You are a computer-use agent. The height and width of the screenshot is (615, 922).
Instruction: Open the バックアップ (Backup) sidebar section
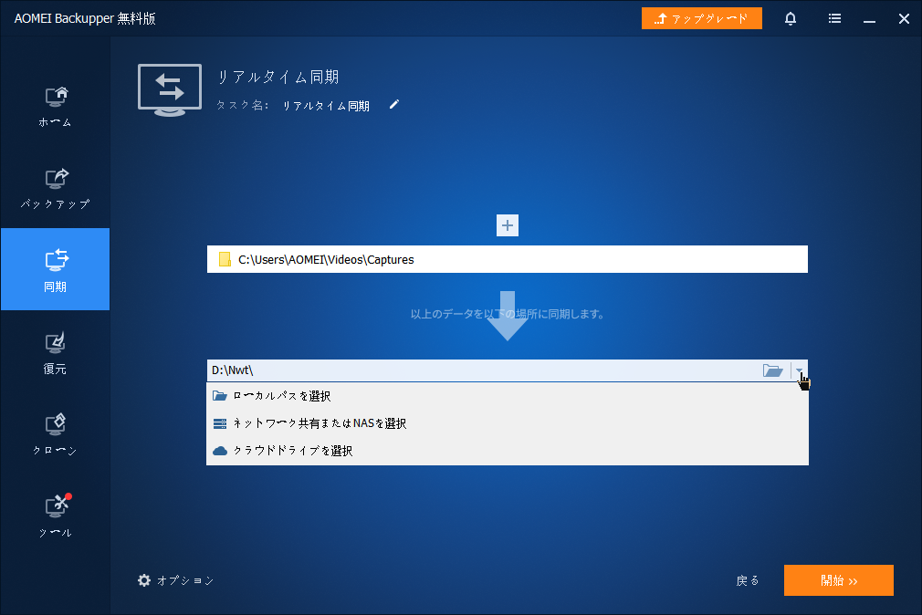(x=56, y=188)
